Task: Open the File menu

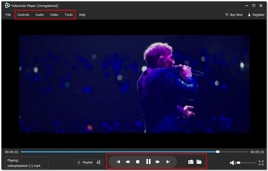Action: (x=8, y=15)
